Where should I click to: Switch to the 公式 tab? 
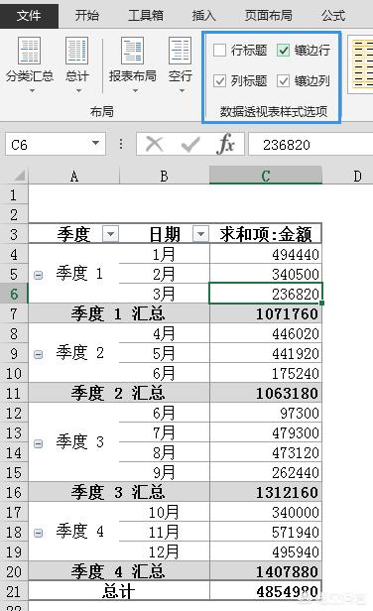click(x=333, y=16)
